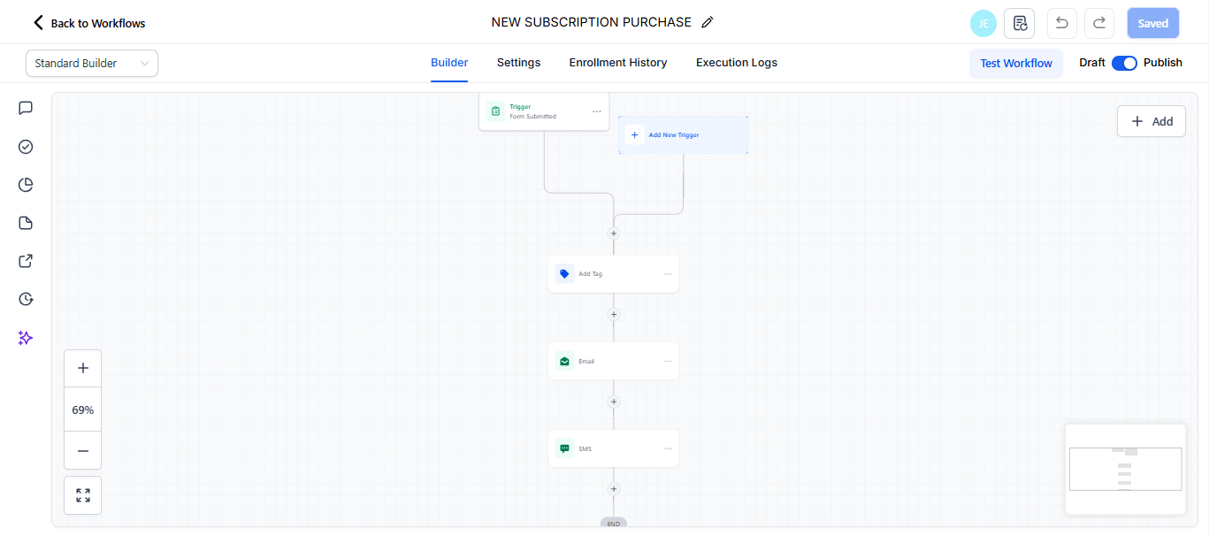Click the AI sparkle icon in sidebar
This screenshot has height=536, width=1209.
tap(26, 338)
